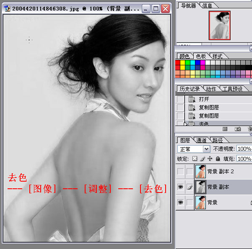Open the 通道 tab
Screen dimensions: 252x249
(x=201, y=140)
